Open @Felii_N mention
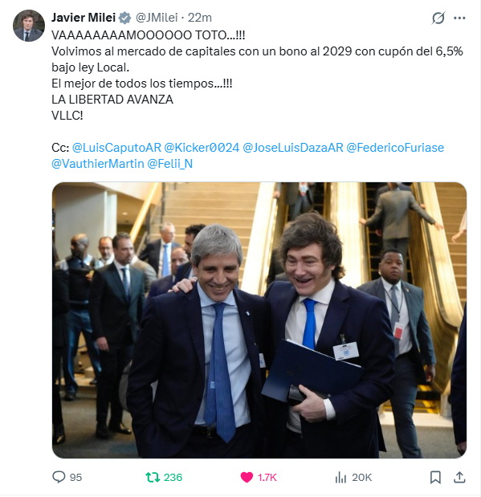This screenshot has height=497, width=481. pyautogui.click(x=169, y=164)
